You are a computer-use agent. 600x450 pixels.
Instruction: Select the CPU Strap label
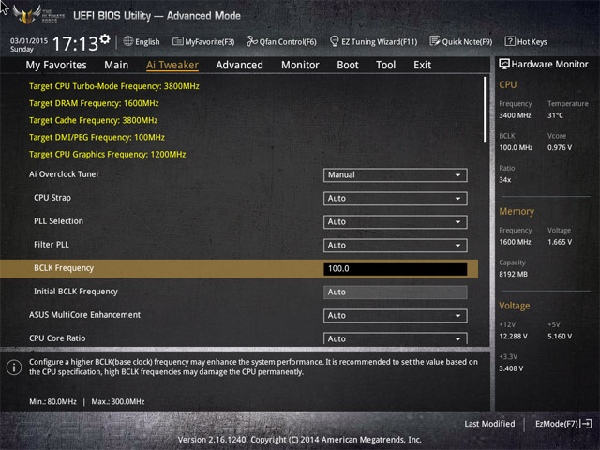(x=52, y=198)
